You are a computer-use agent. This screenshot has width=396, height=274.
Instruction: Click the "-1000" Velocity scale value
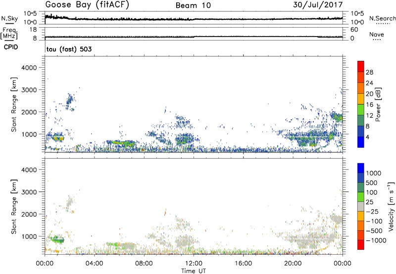tap(376, 240)
